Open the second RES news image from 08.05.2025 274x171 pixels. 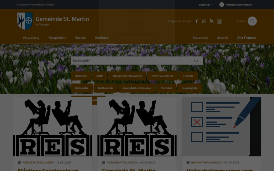click(x=137, y=127)
